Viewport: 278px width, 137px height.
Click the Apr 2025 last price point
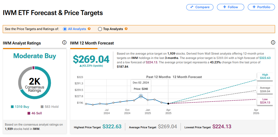168,103
